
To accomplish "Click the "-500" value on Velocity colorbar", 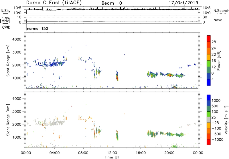I will (216, 134).
